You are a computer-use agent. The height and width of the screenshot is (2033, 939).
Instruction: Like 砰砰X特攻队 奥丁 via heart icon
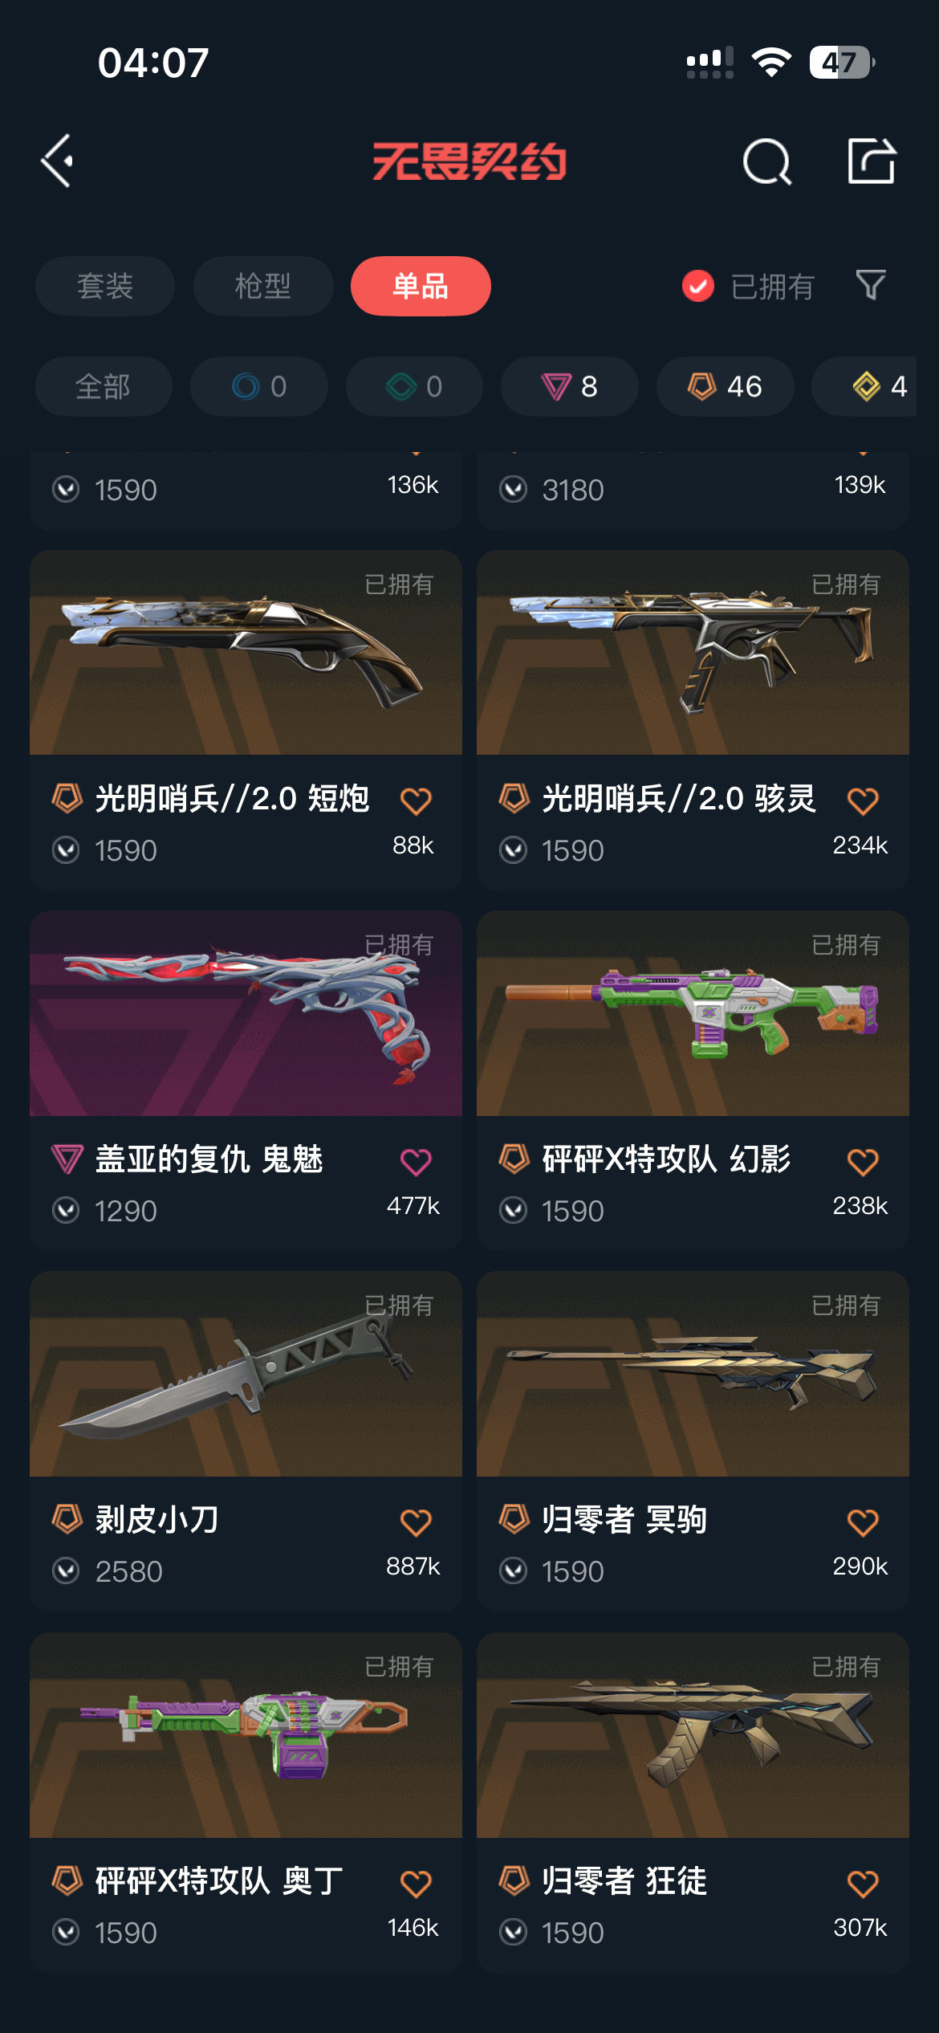[x=416, y=1883]
